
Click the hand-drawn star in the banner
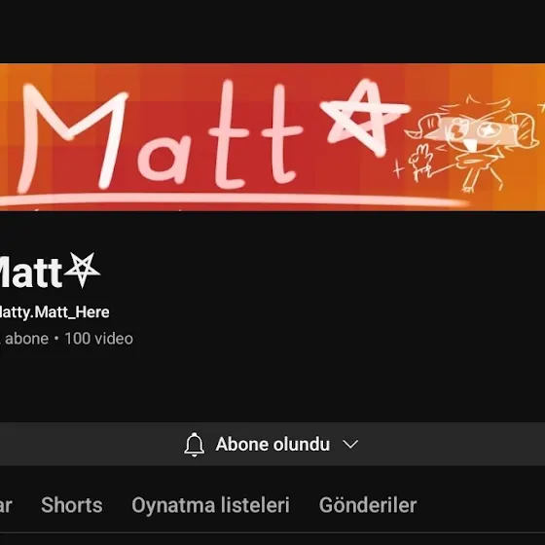click(x=364, y=117)
